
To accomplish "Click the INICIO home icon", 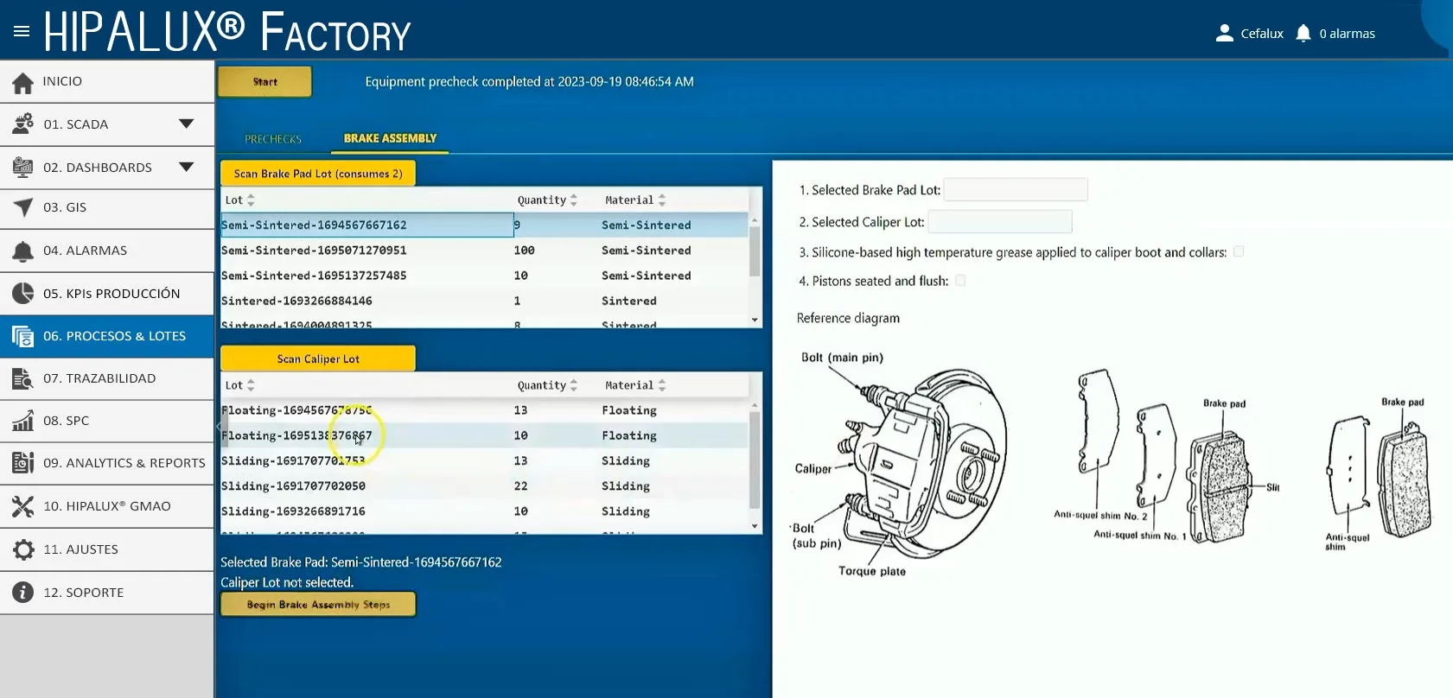I will click(23, 82).
